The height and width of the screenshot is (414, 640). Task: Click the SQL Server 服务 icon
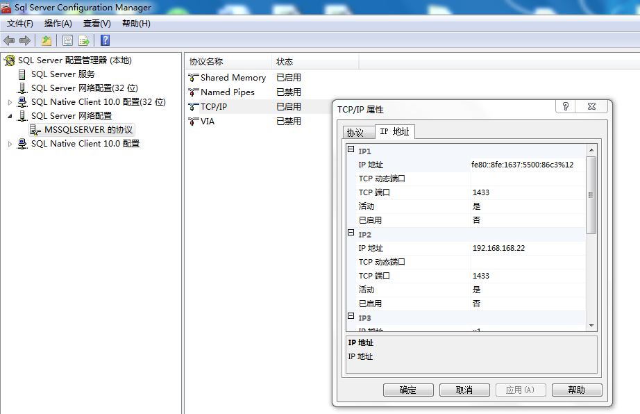pyautogui.click(x=22, y=74)
